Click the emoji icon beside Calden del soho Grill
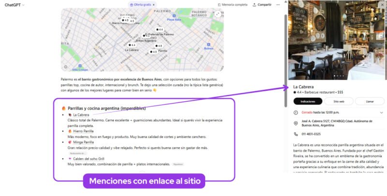This screenshot has height=196, width=387. tap(70, 158)
